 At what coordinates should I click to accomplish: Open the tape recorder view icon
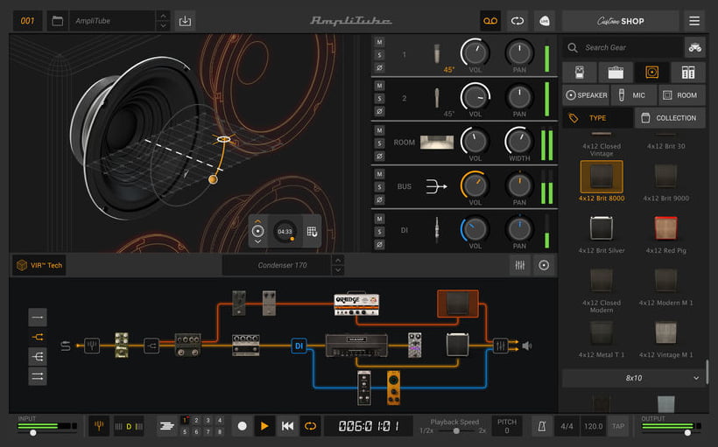490,21
